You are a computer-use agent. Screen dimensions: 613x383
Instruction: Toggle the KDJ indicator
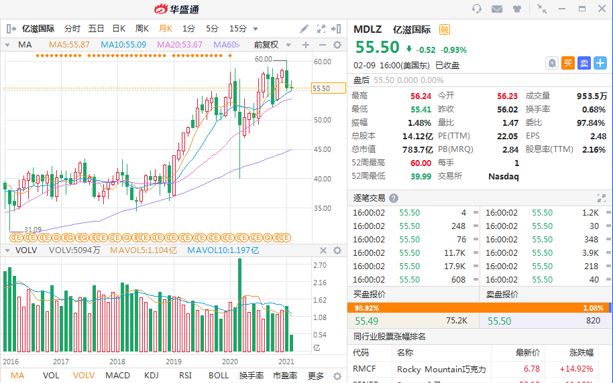152,376
